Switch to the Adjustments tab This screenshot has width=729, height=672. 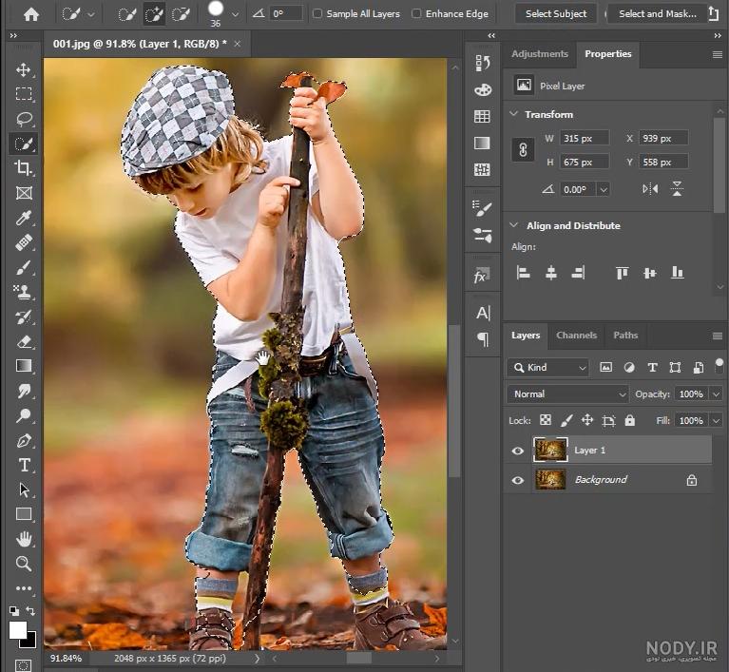(x=540, y=54)
